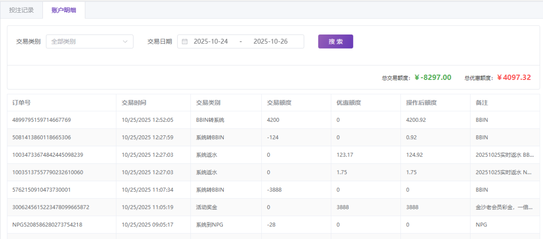Click end date 2025-10-26 field
Screen dimensions: 543x239
coord(270,41)
